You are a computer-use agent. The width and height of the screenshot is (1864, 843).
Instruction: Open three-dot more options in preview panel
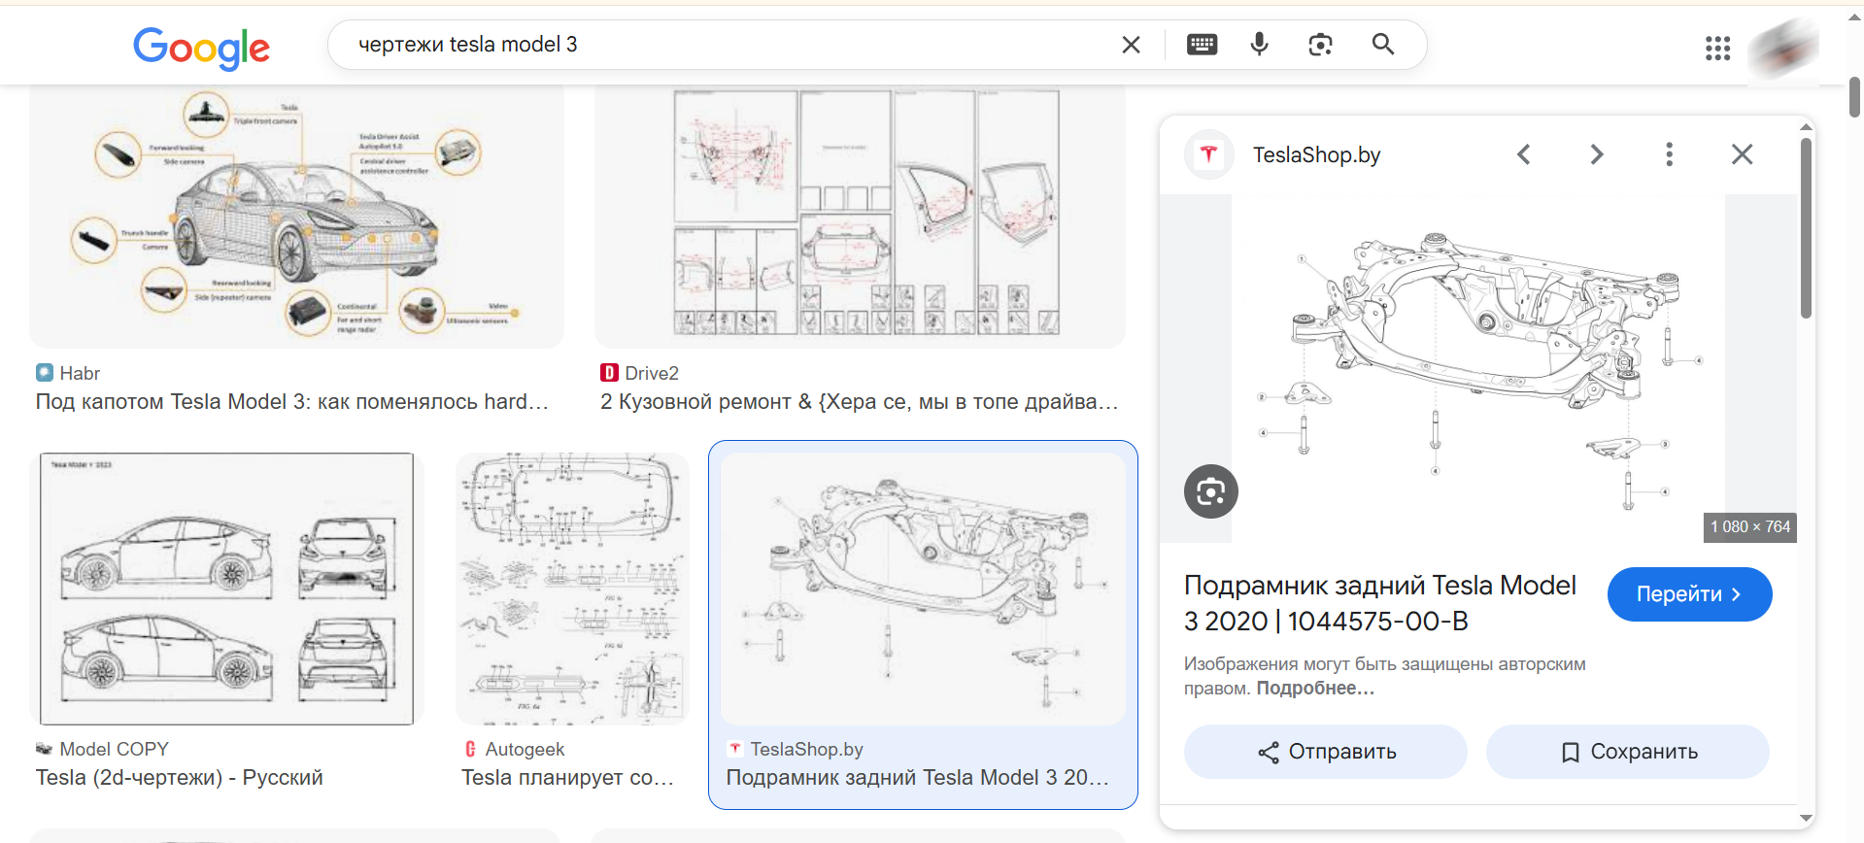1669,154
